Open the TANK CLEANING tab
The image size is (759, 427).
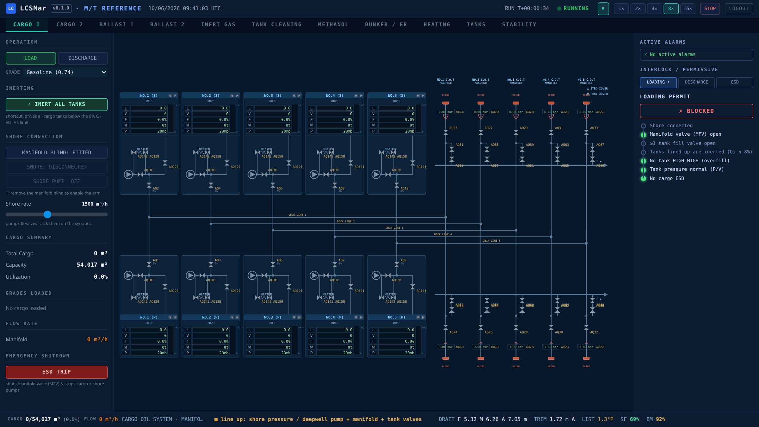pos(277,24)
